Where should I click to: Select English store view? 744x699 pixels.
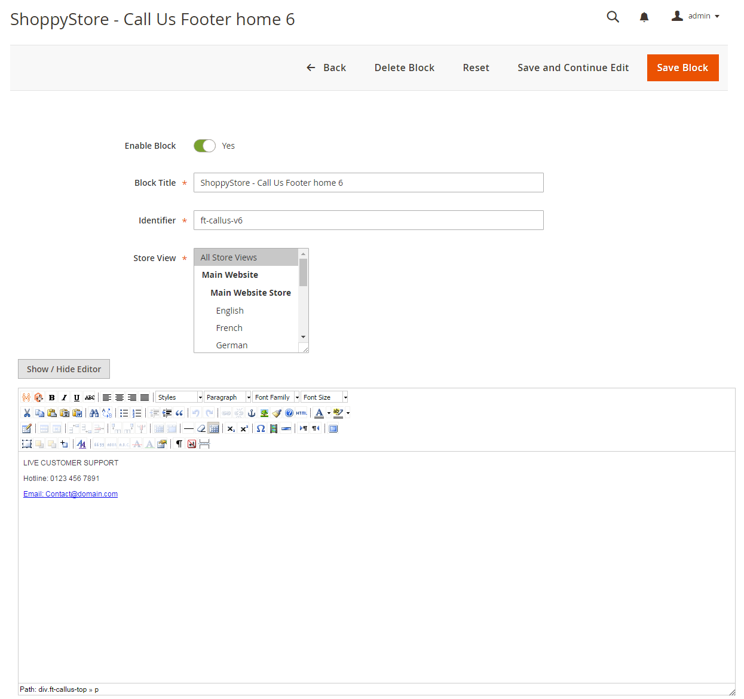[246, 311]
